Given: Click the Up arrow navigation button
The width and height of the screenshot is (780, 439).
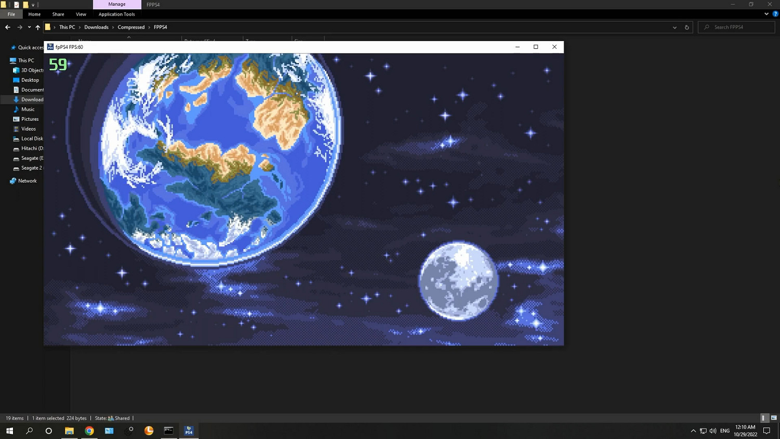Looking at the screenshot, I should pyautogui.click(x=37, y=27).
